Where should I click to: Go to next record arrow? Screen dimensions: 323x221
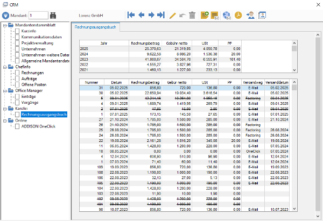[x=151, y=15]
